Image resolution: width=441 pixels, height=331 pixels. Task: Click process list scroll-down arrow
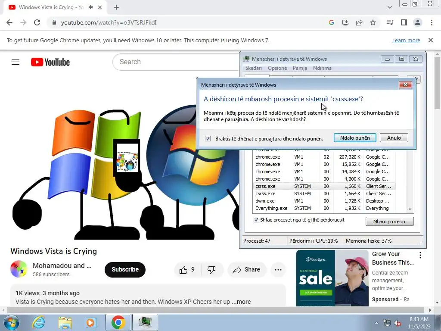tap(410, 209)
